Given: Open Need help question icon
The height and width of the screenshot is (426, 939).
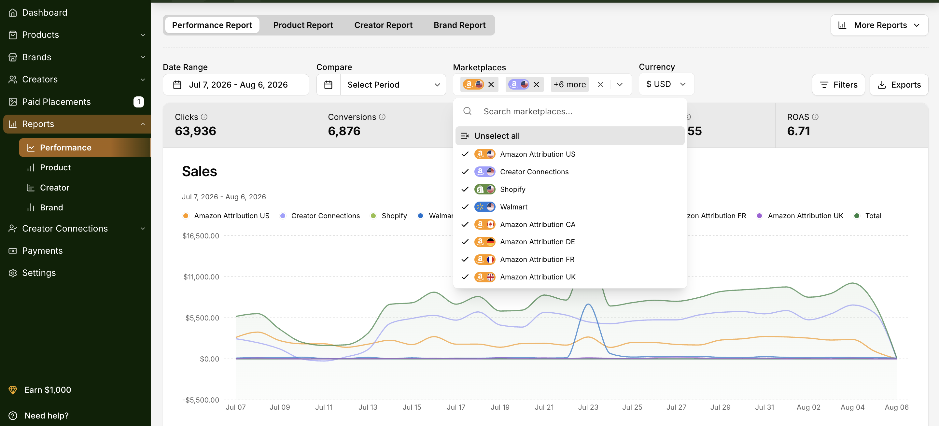Looking at the screenshot, I should tap(13, 416).
